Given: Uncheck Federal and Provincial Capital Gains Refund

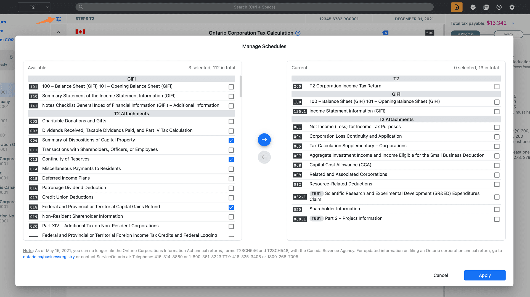Looking at the screenshot, I should click(x=231, y=207).
